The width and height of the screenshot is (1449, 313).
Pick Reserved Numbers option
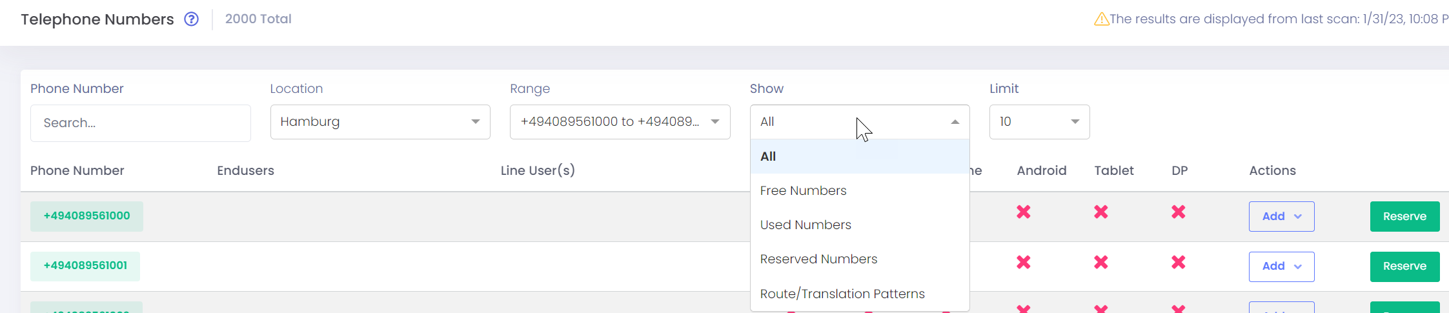[x=818, y=259]
